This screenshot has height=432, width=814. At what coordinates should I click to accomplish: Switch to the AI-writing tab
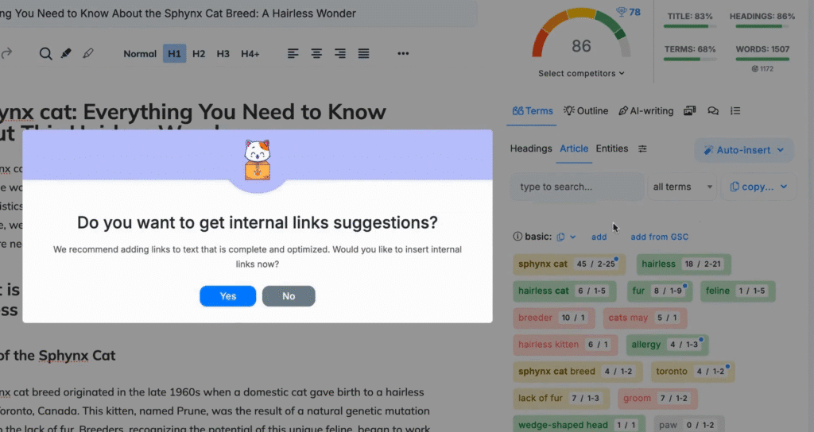click(645, 111)
